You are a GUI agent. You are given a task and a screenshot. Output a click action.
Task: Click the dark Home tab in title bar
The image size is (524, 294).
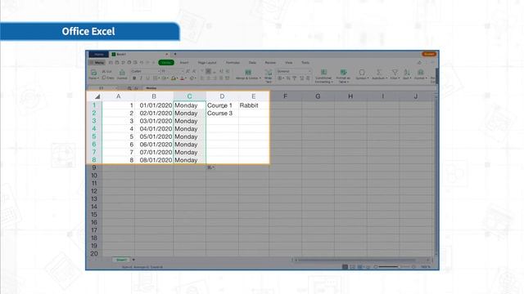[x=98, y=55]
